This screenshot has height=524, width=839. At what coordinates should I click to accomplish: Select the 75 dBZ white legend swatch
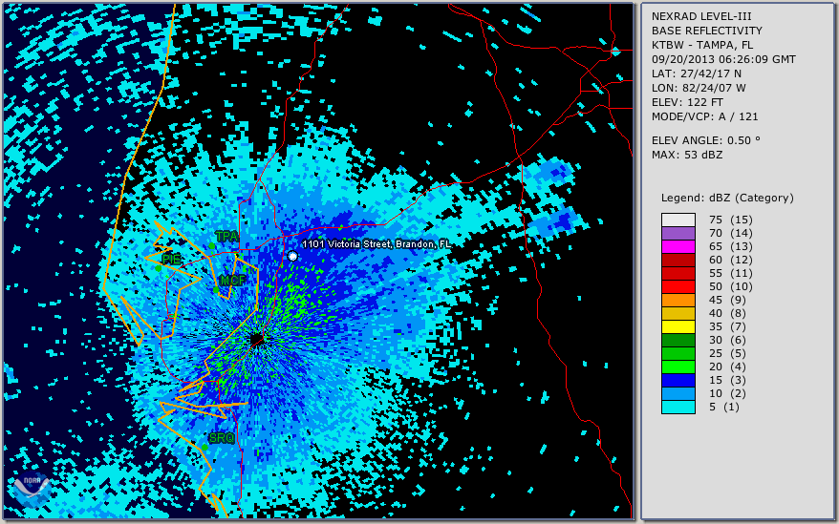678,220
